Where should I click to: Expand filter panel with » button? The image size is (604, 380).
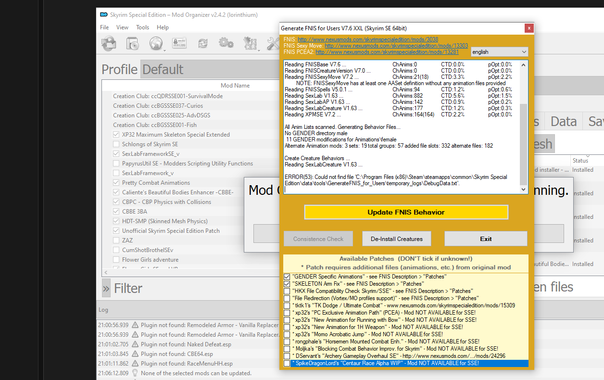point(106,288)
